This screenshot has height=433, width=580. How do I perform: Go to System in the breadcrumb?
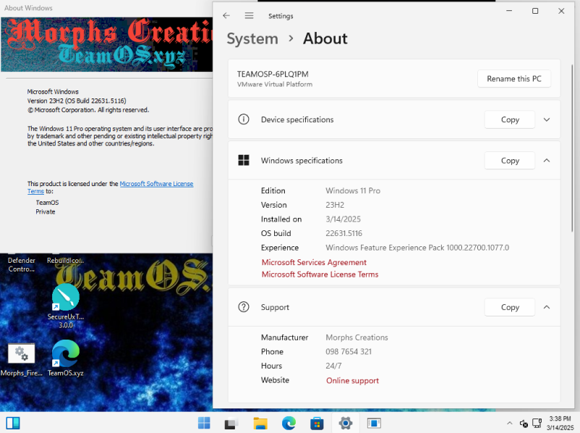click(x=252, y=39)
